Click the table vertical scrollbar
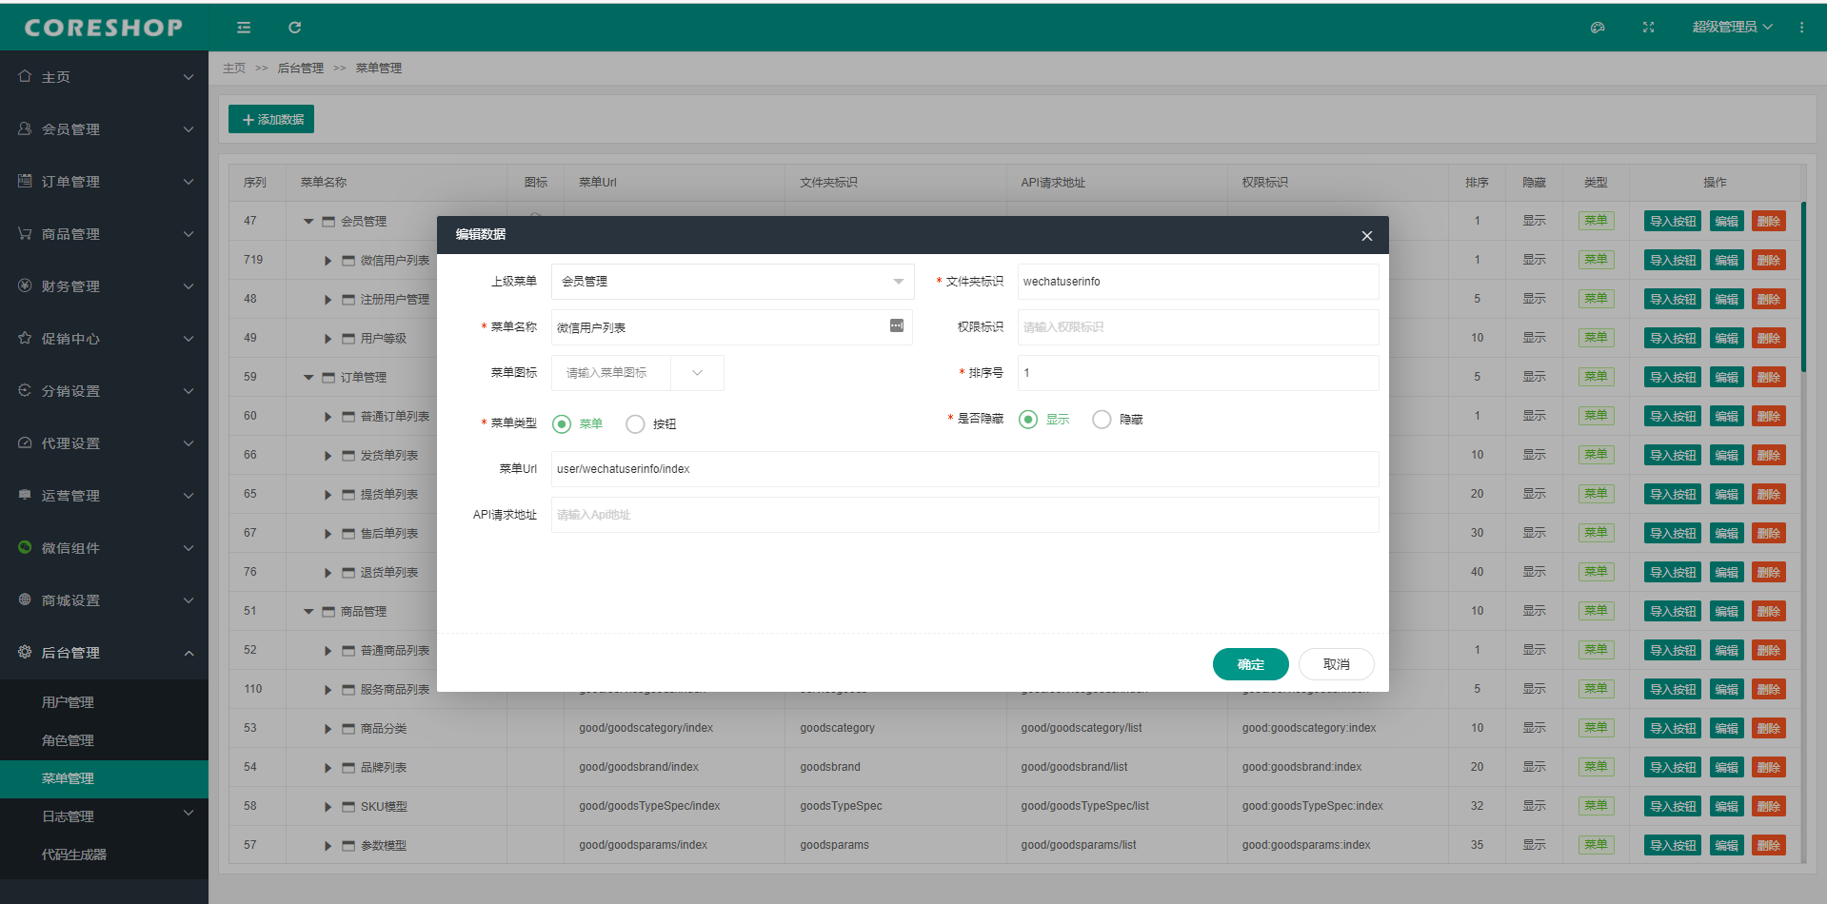 pyautogui.click(x=1803, y=285)
